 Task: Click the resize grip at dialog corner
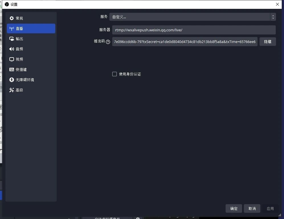coord(280,215)
